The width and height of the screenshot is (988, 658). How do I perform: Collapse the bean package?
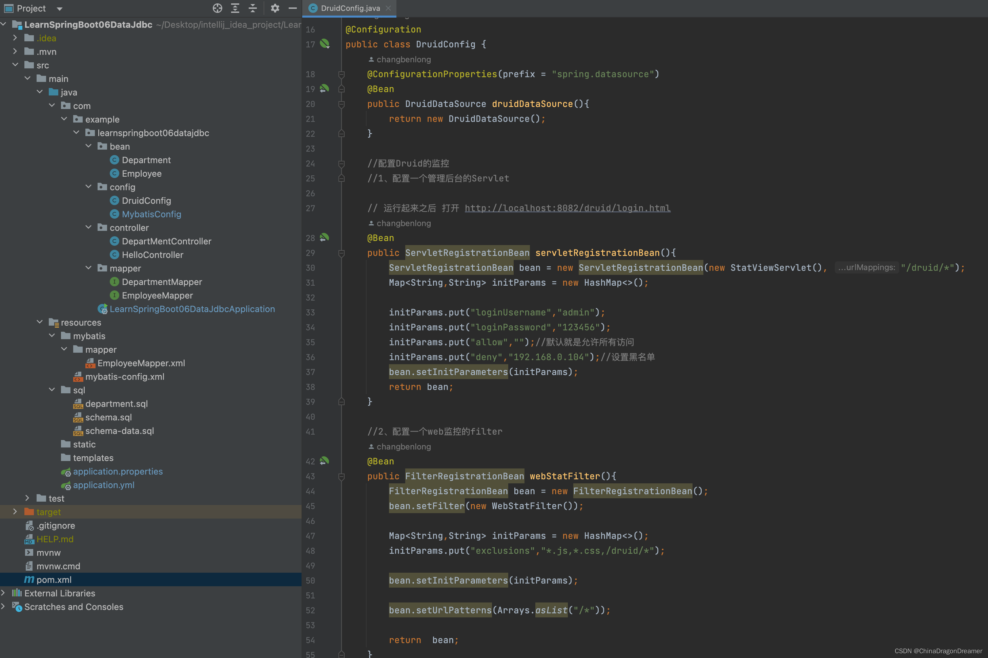(88, 146)
